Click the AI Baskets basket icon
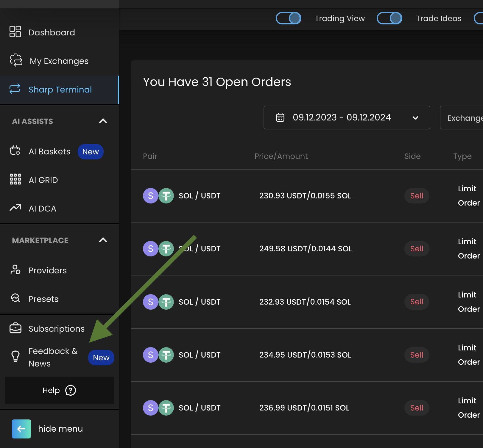The height and width of the screenshot is (448, 483). [x=15, y=151]
